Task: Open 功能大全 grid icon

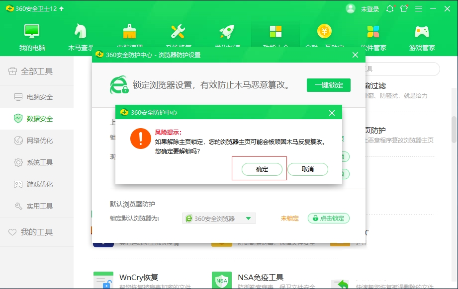Action: click(275, 31)
